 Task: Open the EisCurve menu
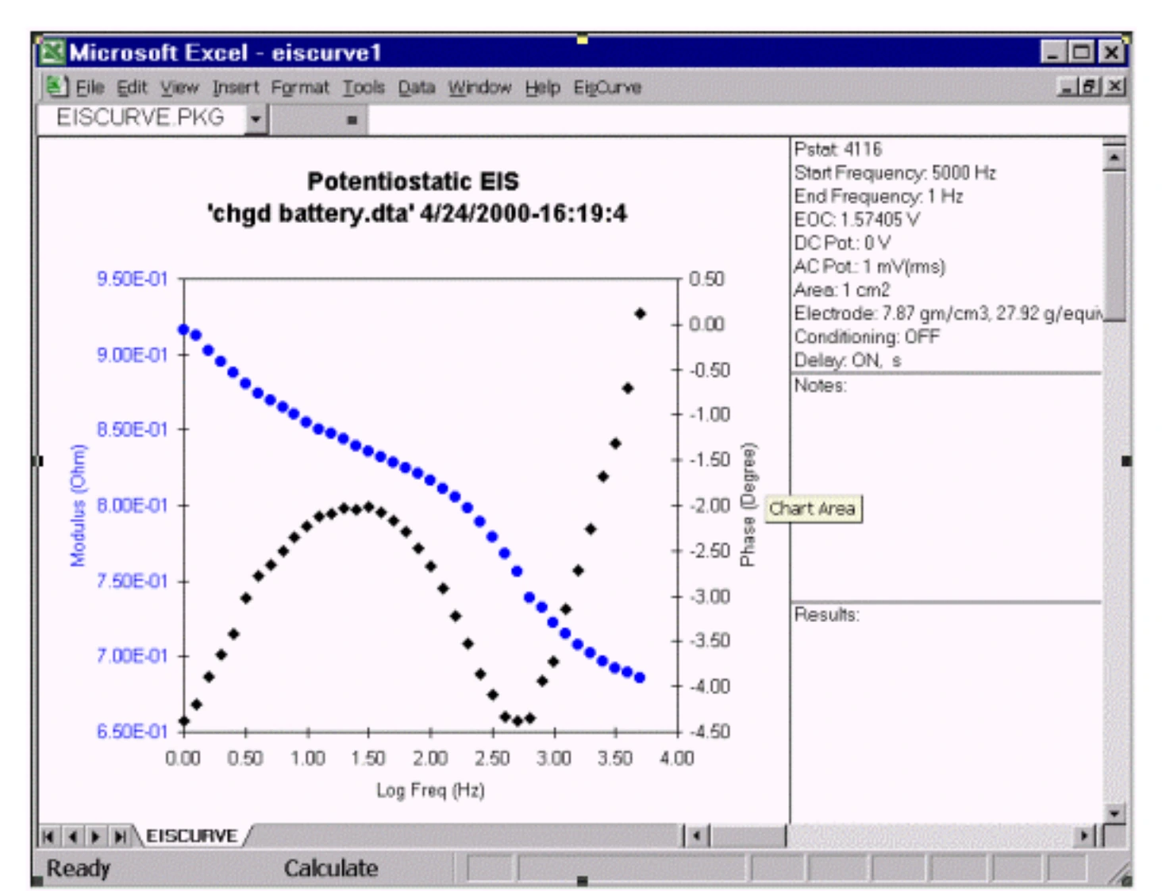[x=607, y=87]
